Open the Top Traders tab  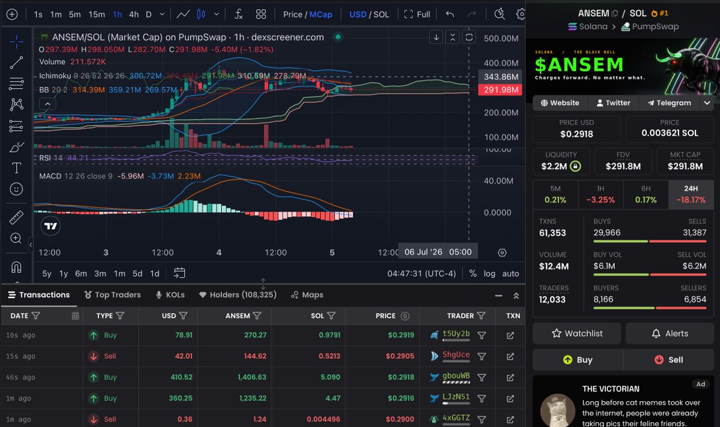pyautogui.click(x=112, y=295)
